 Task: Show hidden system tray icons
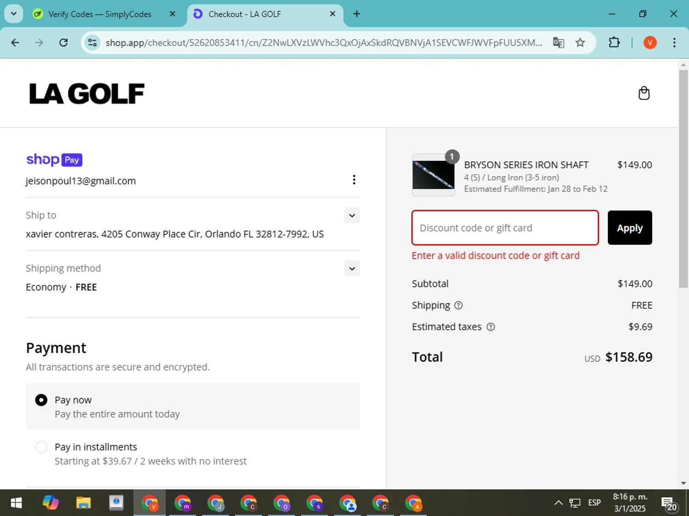click(558, 503)
